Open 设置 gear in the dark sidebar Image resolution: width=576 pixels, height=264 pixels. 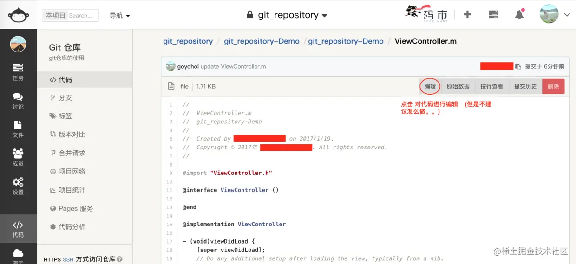(x=18, y=186)
